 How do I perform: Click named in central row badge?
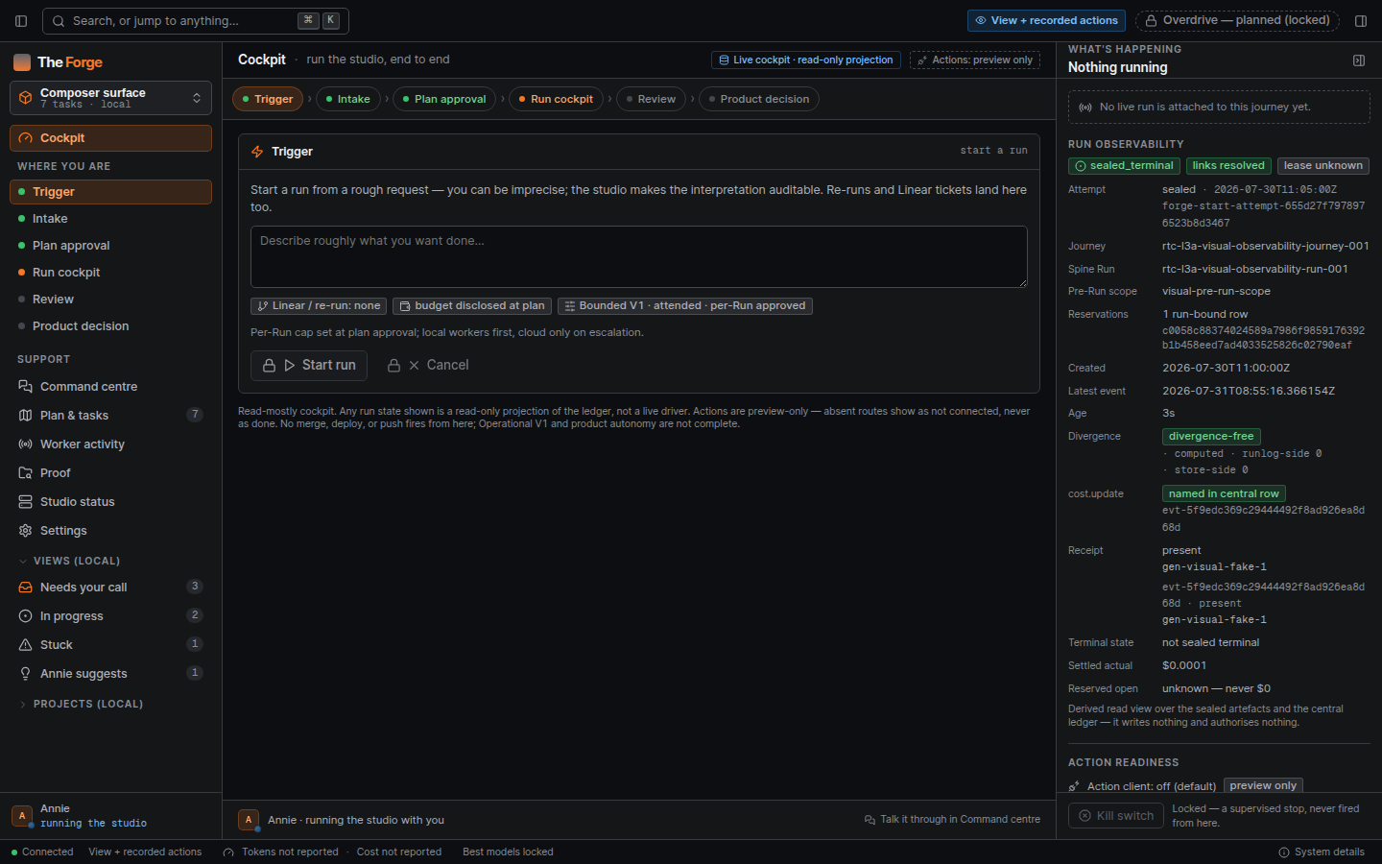click(1224, 493)
